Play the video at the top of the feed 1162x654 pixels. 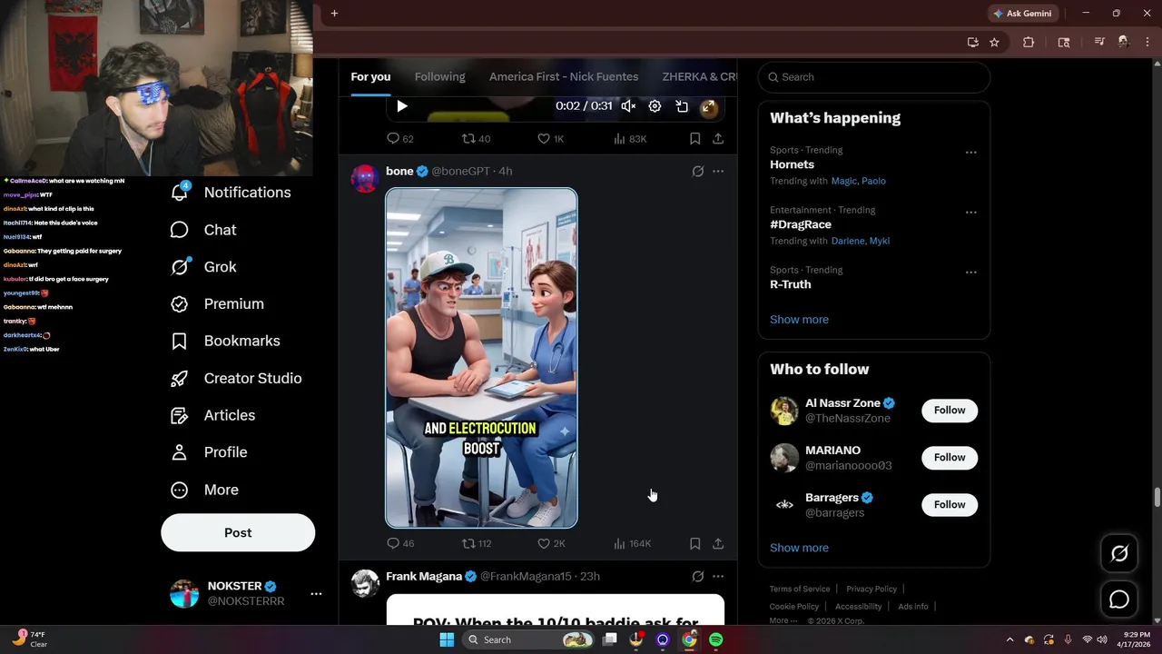coord(402,106)
